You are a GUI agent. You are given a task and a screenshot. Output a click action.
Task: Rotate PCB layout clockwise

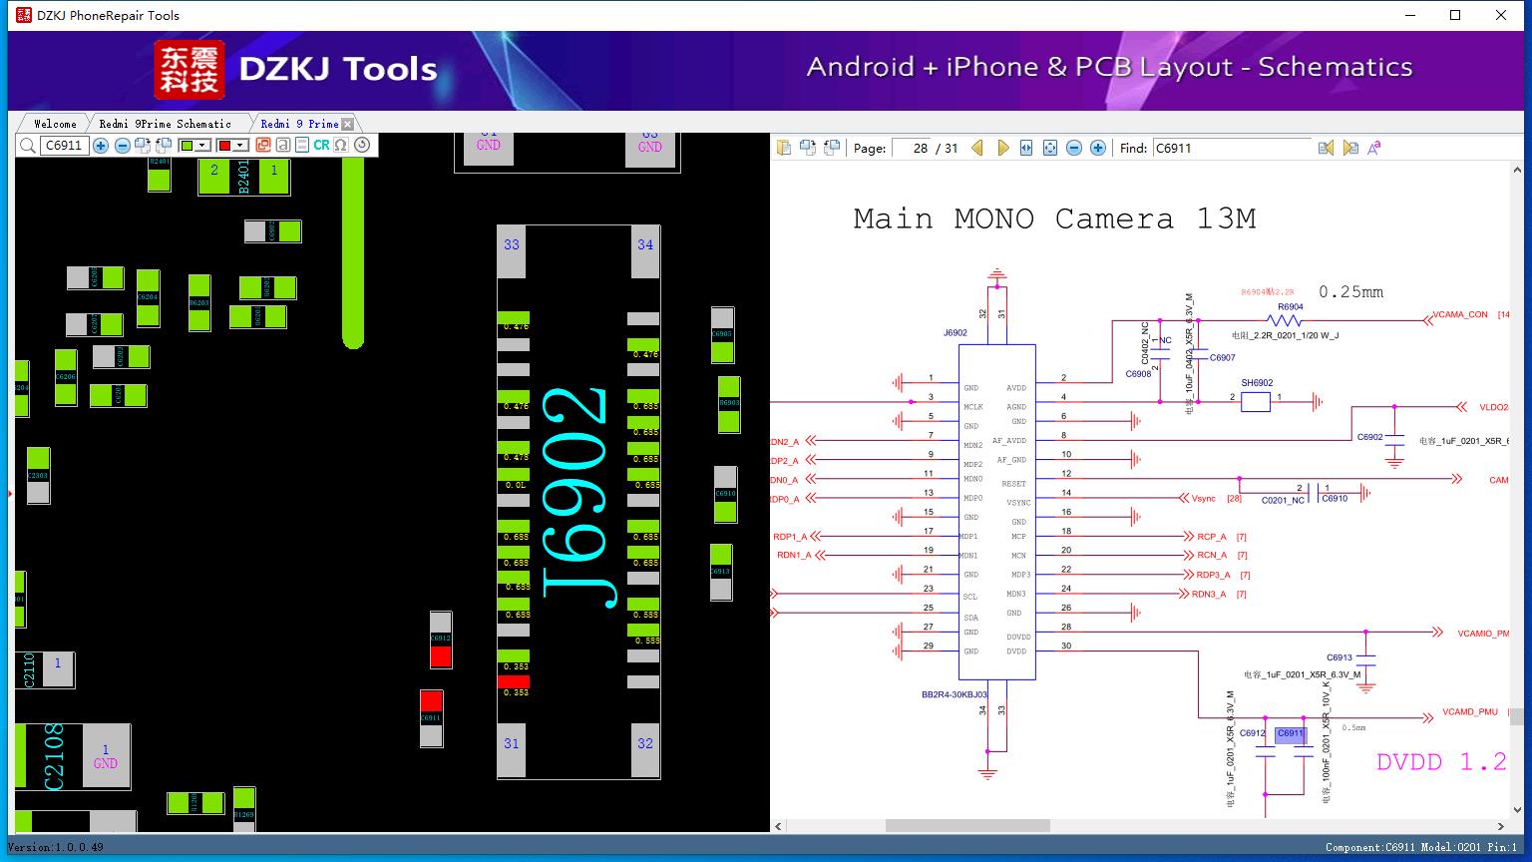point(143,146)
